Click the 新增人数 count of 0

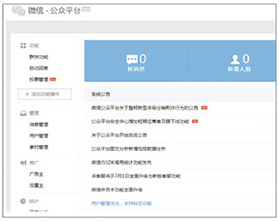pyautogui.click(x=246, y=59)
